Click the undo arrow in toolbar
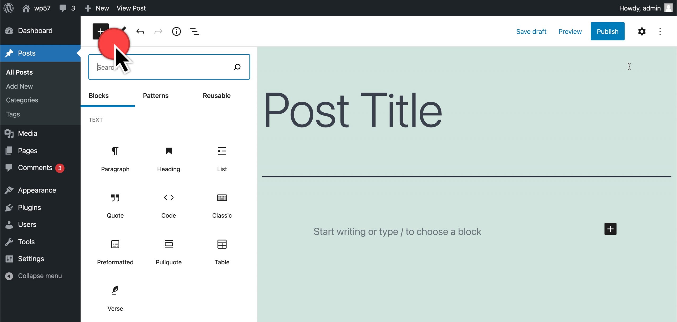Image resolution: width=677 pixels, height=322 pixels. (x=140, y=31)
